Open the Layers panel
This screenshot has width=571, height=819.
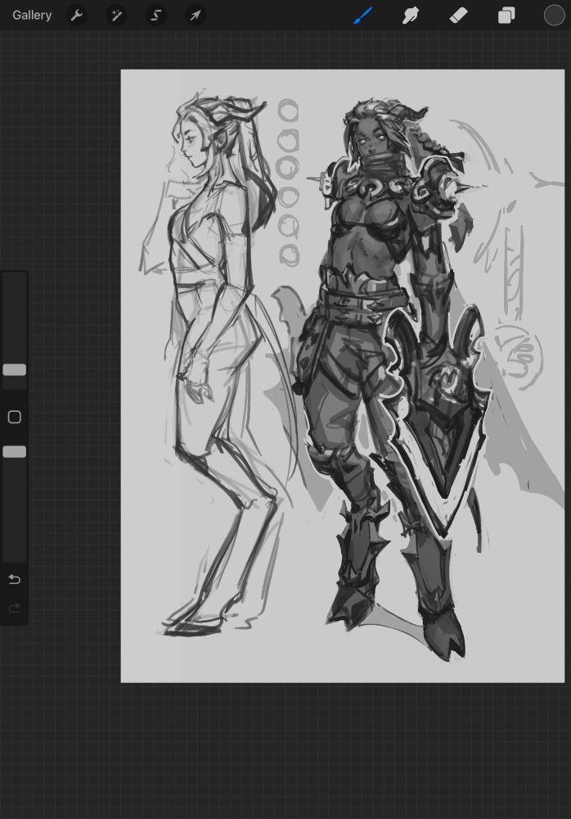click(506, 16)
